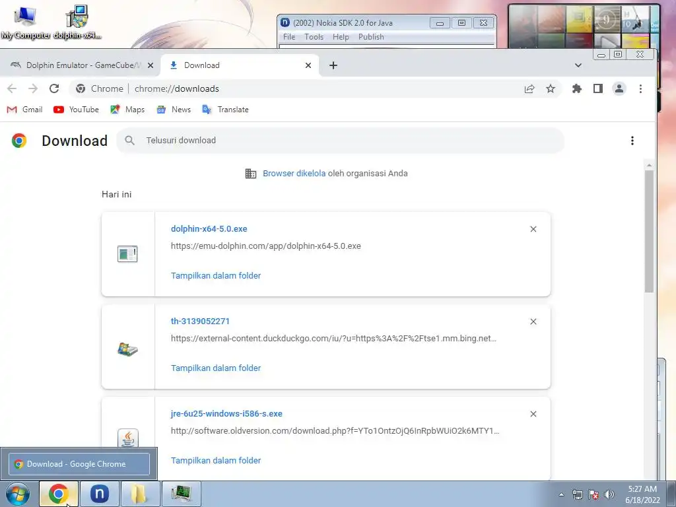
Task: Remove jre-6u25-windows-i586-s.exe from the list
Action: pyautogui.click(x=533, y=414)
